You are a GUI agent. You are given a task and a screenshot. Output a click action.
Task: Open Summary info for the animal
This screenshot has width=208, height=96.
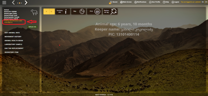pyautogui.click(x=63, y=11)
